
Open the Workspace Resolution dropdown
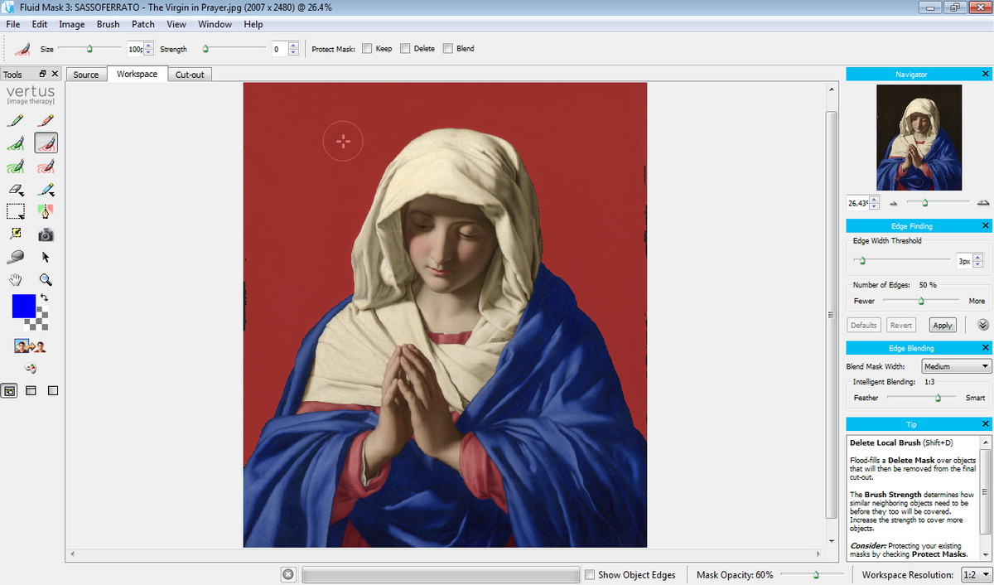click(x=977, y=574)
